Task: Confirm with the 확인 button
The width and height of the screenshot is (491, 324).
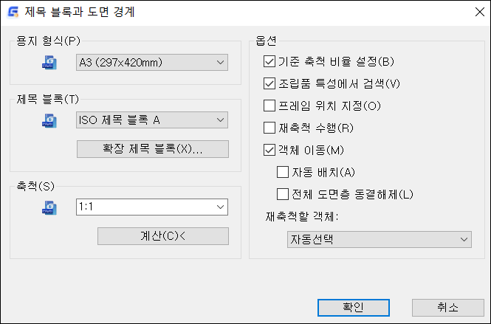Action: tap(354, 308)
